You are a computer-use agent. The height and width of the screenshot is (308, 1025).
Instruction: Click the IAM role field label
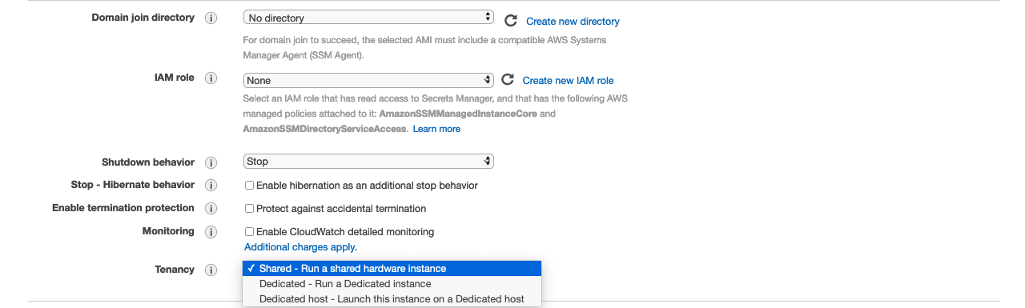pos(175,78)
